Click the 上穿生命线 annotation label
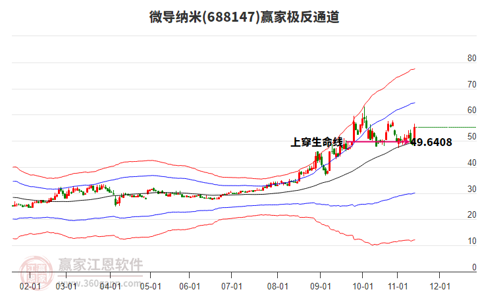Screen dimensions: 478x296 (317, 142)
